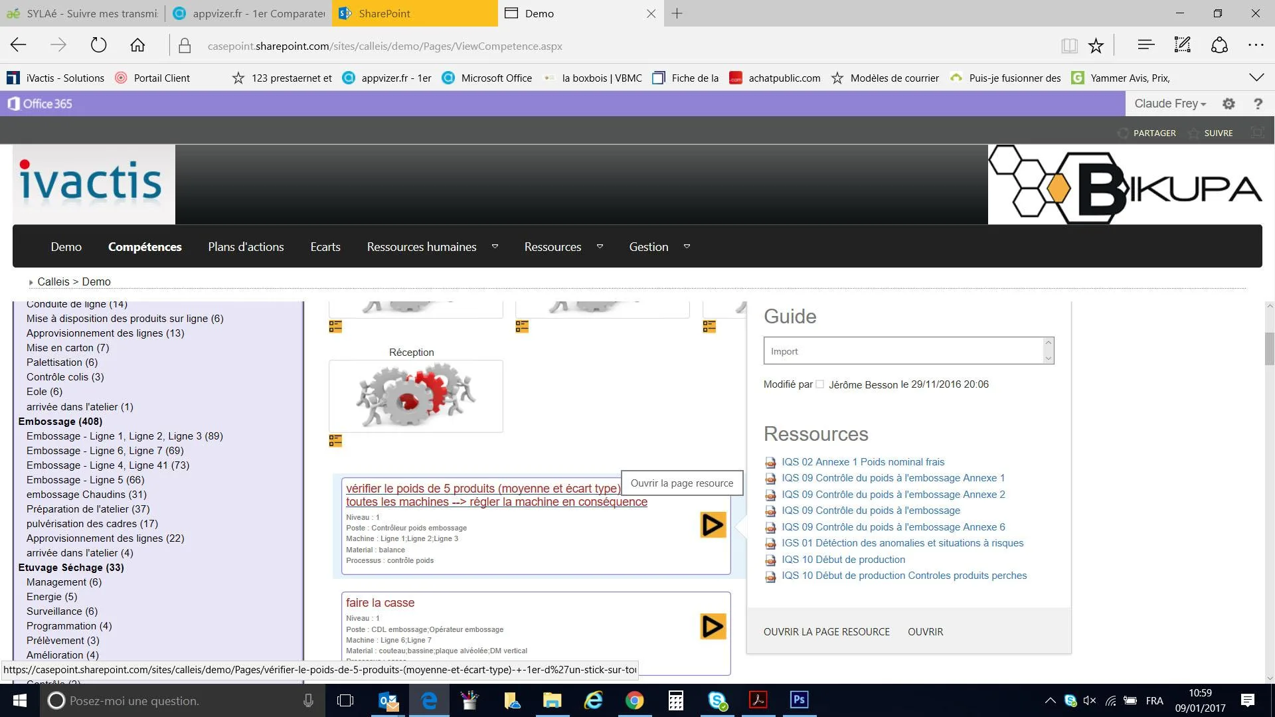Select Embossage - Ligne 5 (66) category
Screen dimensions: 1275x717
coord(86,480)
